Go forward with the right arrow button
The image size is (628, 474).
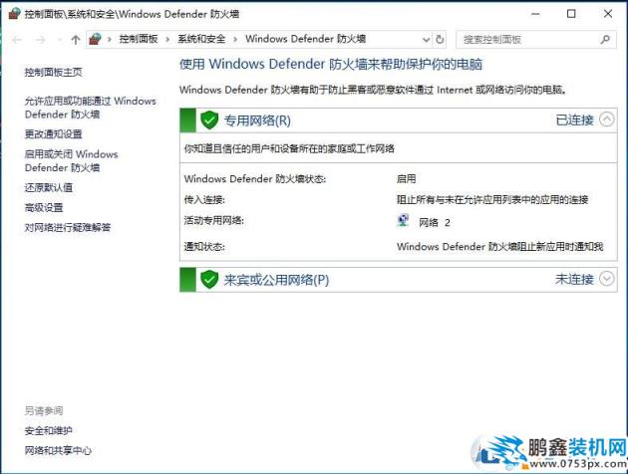point(40,39)
